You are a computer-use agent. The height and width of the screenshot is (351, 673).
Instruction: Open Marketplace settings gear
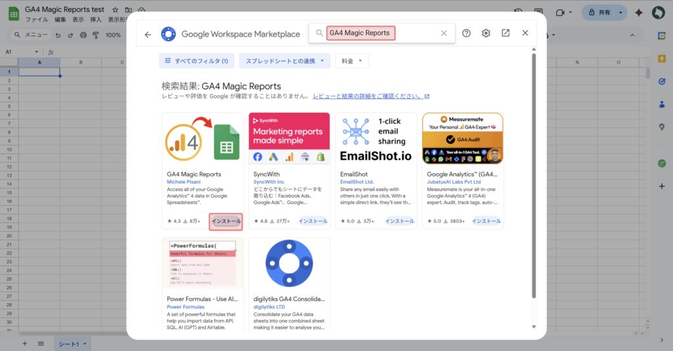[x=486, y=33]
